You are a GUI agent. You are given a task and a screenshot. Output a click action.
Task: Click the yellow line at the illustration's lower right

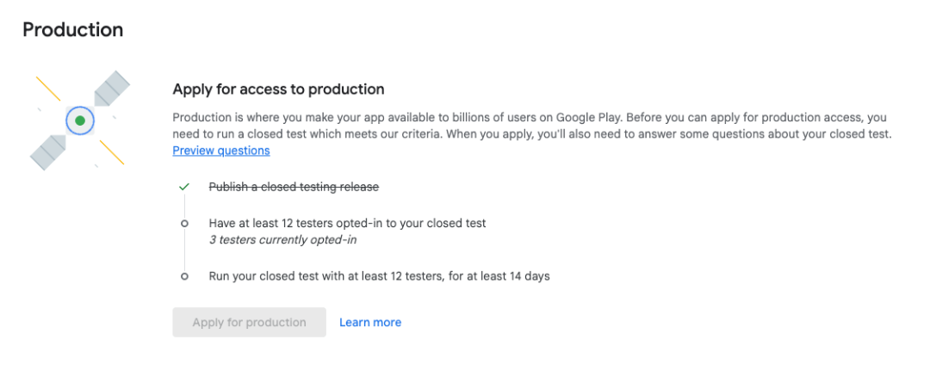[x=112, y=152]
